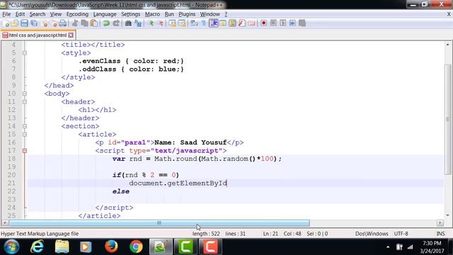
Task: Start macro recording red dot icon
Action: (x=263, y=23)
